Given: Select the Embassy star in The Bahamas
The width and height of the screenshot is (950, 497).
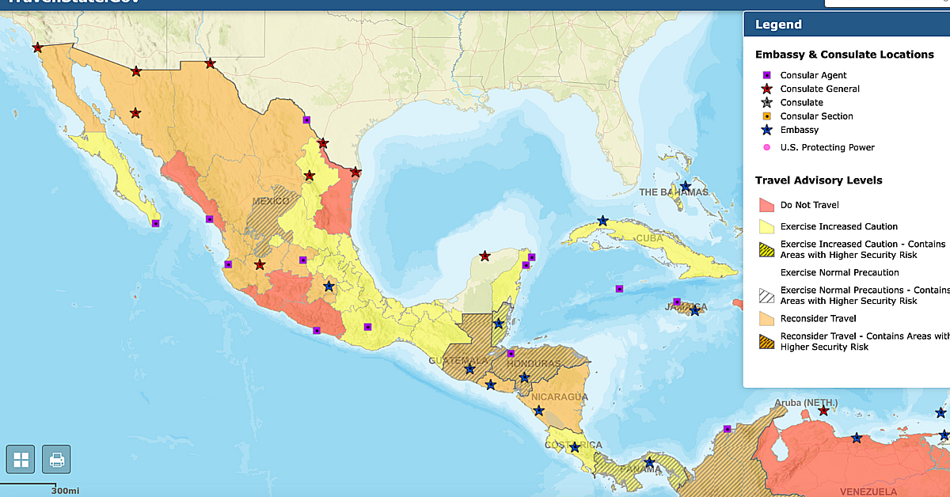Looking at the screenshot, I should 686,186.
